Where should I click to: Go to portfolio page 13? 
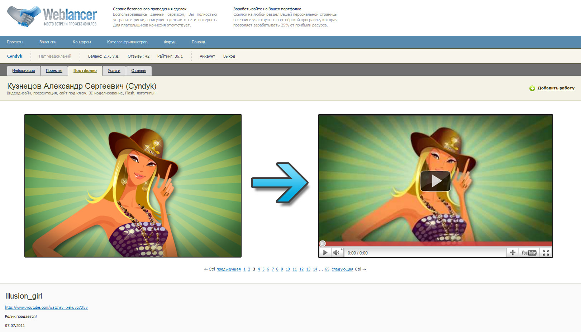click(308, 269)
